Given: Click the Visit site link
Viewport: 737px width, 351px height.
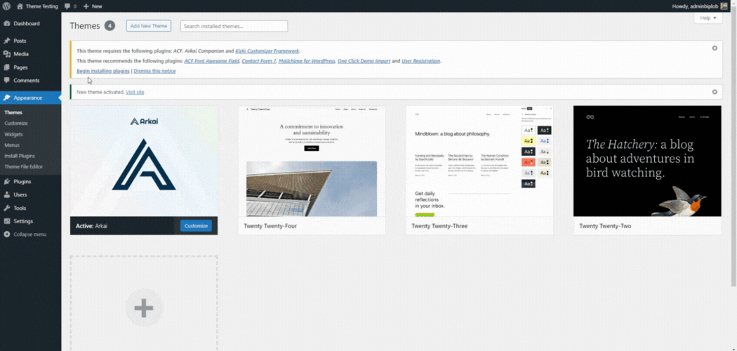Looking at the screenshot, I should coord(135,92).
